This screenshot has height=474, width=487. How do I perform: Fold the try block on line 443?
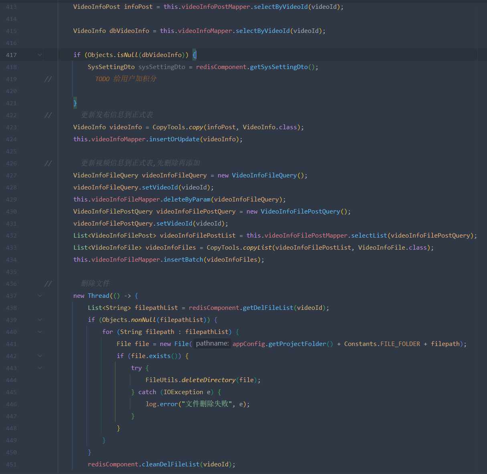click(x=40, y=368)
